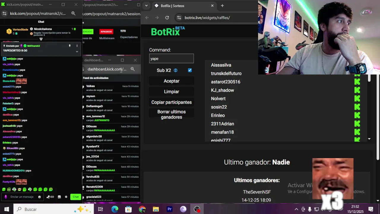
Task: Open the Windows notification center
Action: click(371, 209)
